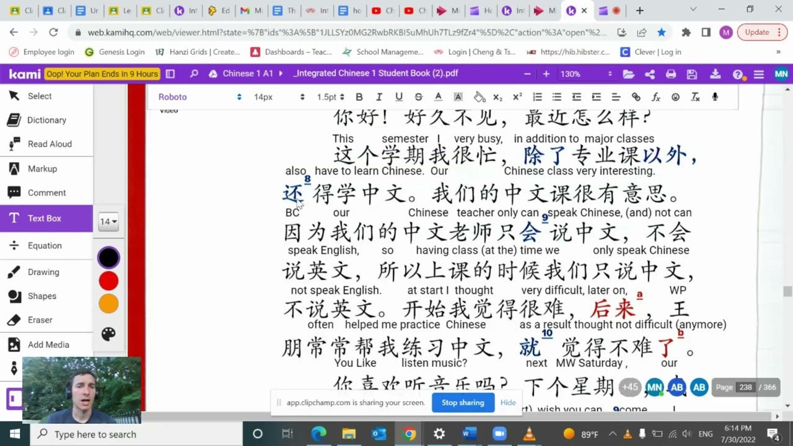The height and width of the screenshot is (446, 793).
Task: Click the Share icon in Kami header
Action: click(x=650, y=74)
